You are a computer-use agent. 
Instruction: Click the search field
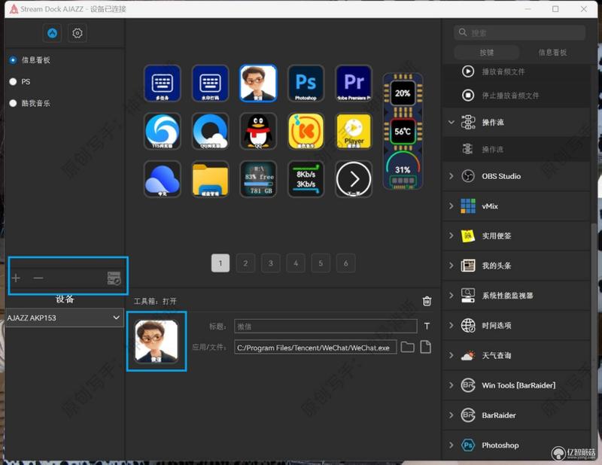[520, 32]
